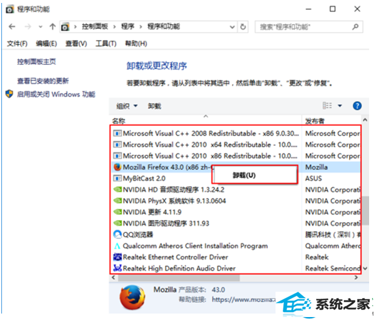The image size is (375, 320).
Task: Click the Windows features shield icon
Action: click(9, 94)
